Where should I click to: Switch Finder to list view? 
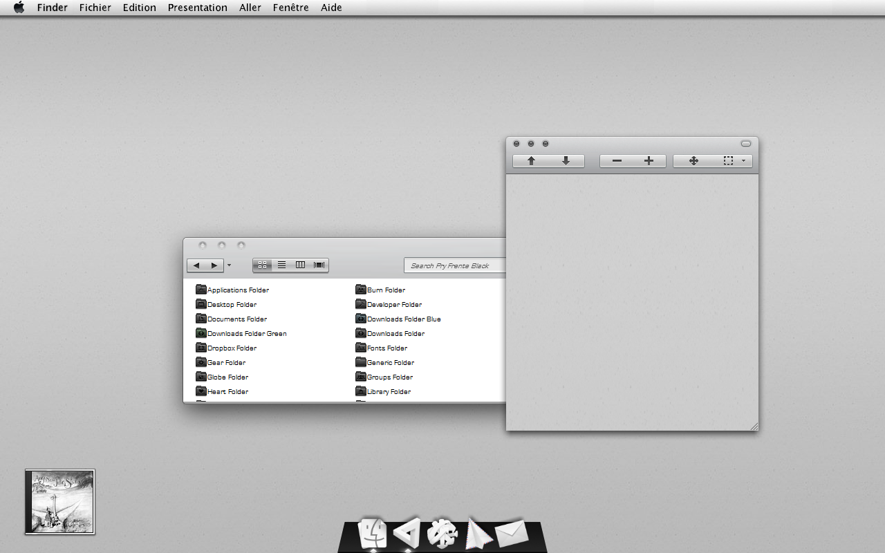point(281,265)
